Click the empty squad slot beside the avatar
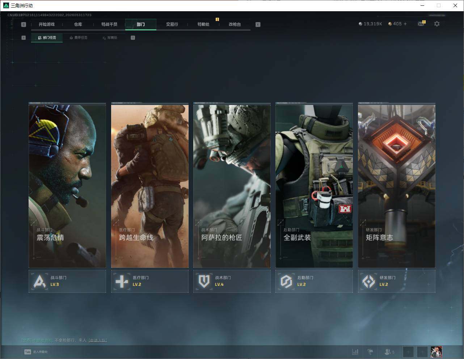 coord(422,352)
